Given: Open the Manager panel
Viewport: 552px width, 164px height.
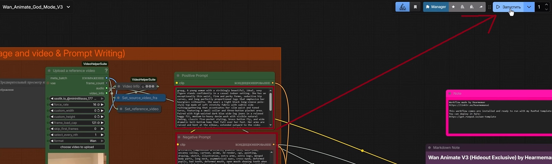Looking at the screenshot, I should (x=436, y=7).
